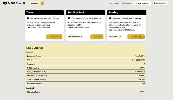Click help icon beside Staked SABLE-BNB LP
Viewport: 173px width, 100px height.
[x=47, y=76]
